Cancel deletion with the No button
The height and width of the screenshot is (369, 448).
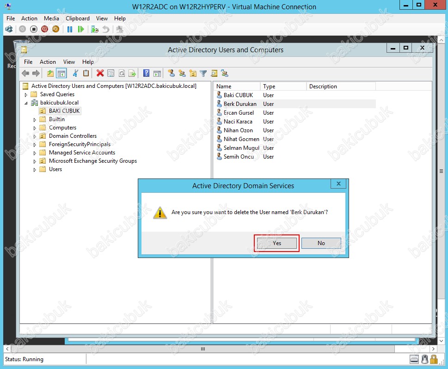point(321,243)
